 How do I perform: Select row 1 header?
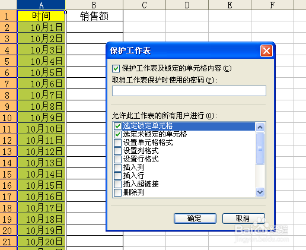[x=8, y=15]
